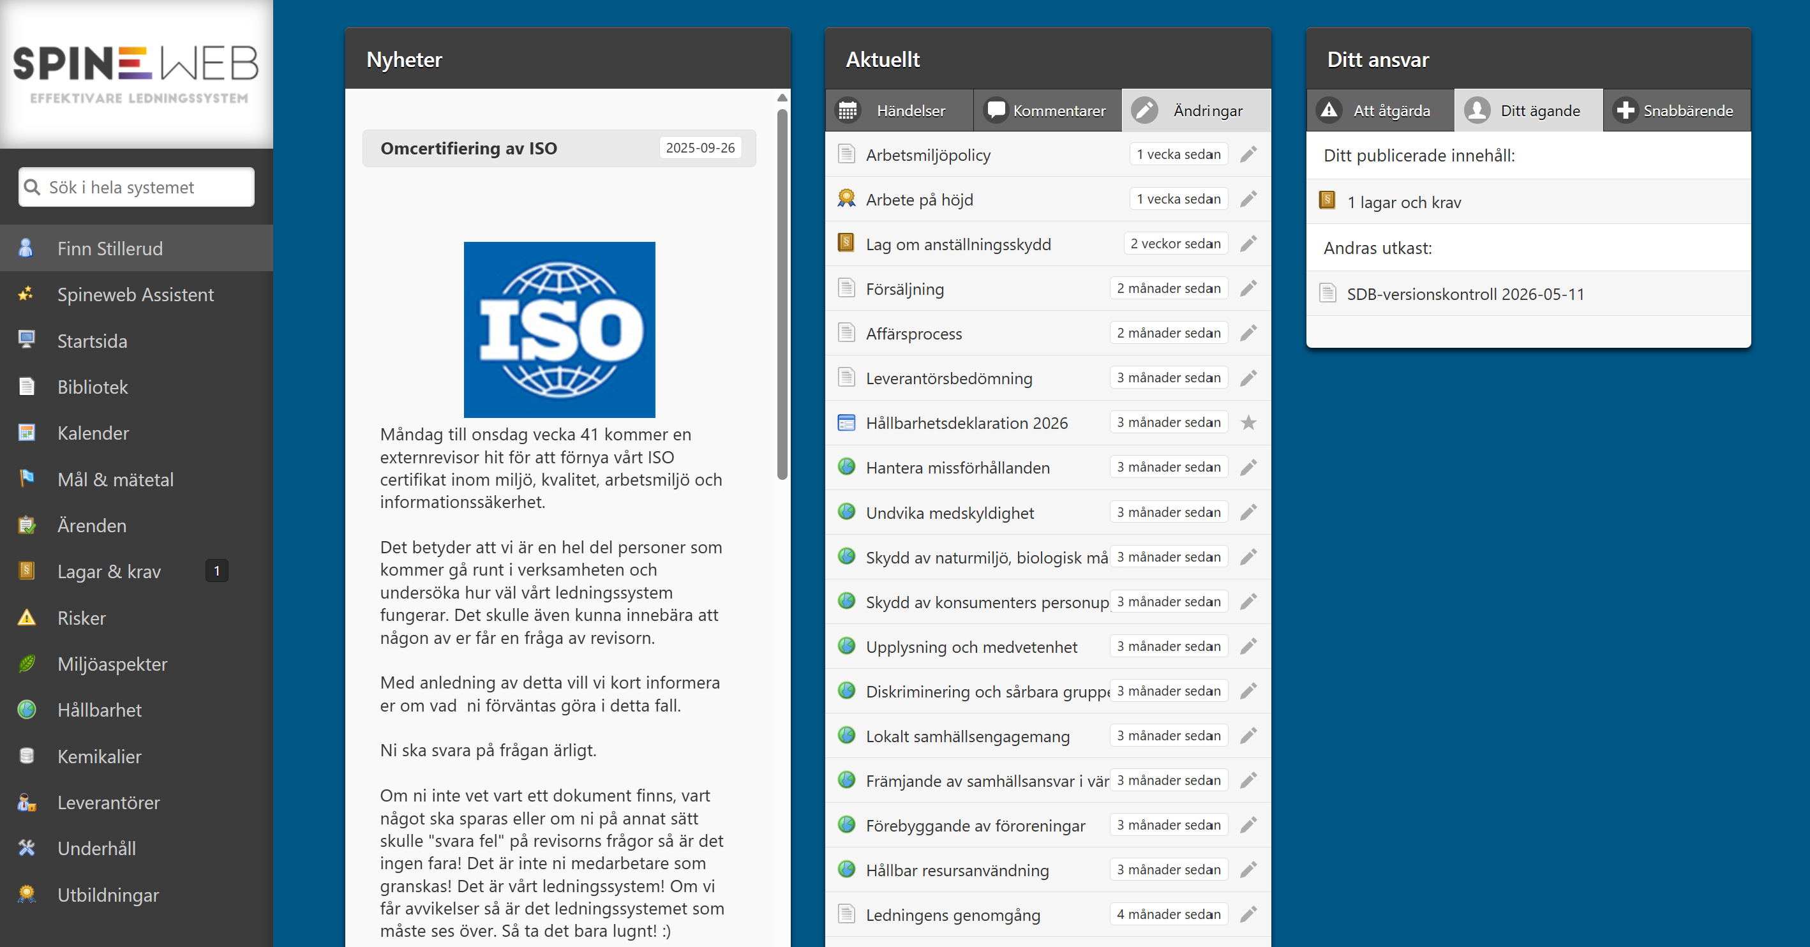Image resolution: width=1810 pixels, height=947 pixels.
Task: Click the Miljöaspekter leaf icon
Action: [x=26, y=663]
